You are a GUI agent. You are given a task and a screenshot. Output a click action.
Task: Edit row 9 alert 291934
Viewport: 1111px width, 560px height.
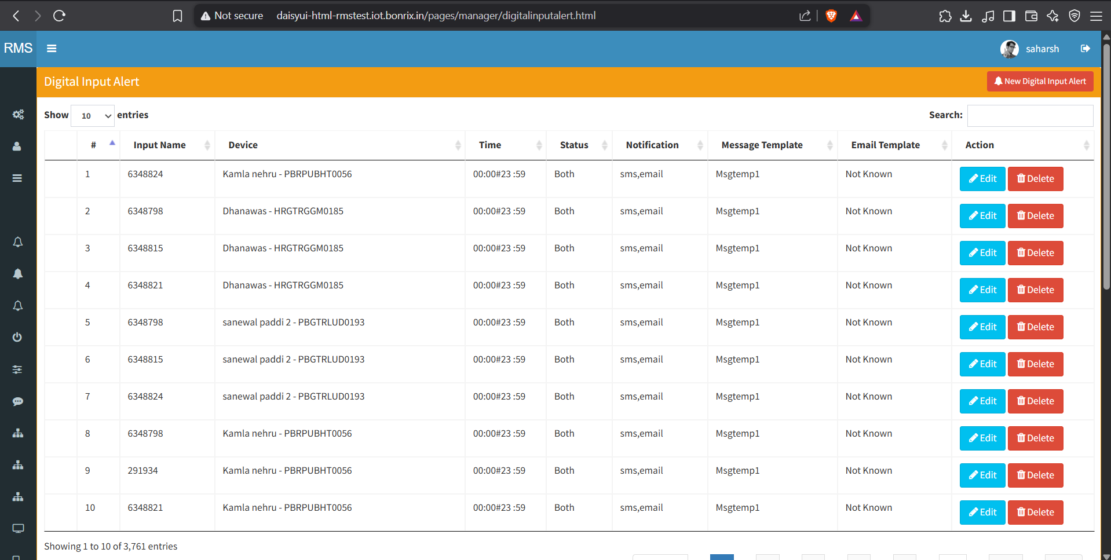click(x=982, y=475)
